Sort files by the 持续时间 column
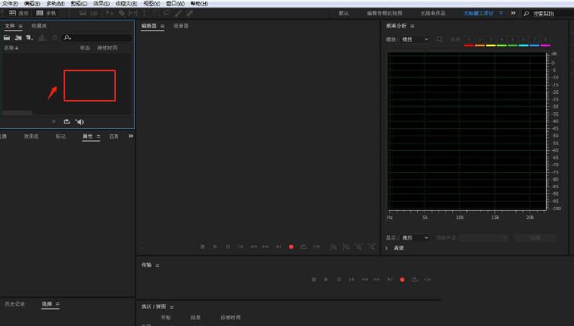Screen dimensions: 574x326 click(x=108, y=48)
